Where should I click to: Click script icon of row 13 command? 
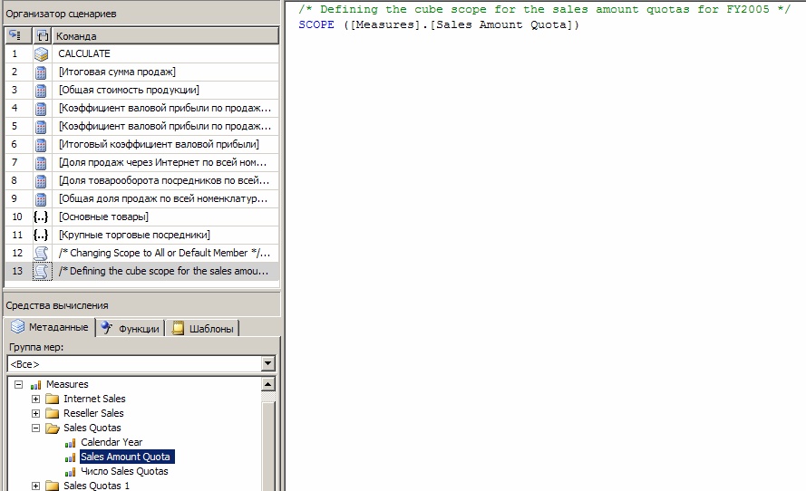tap(41, 272)
